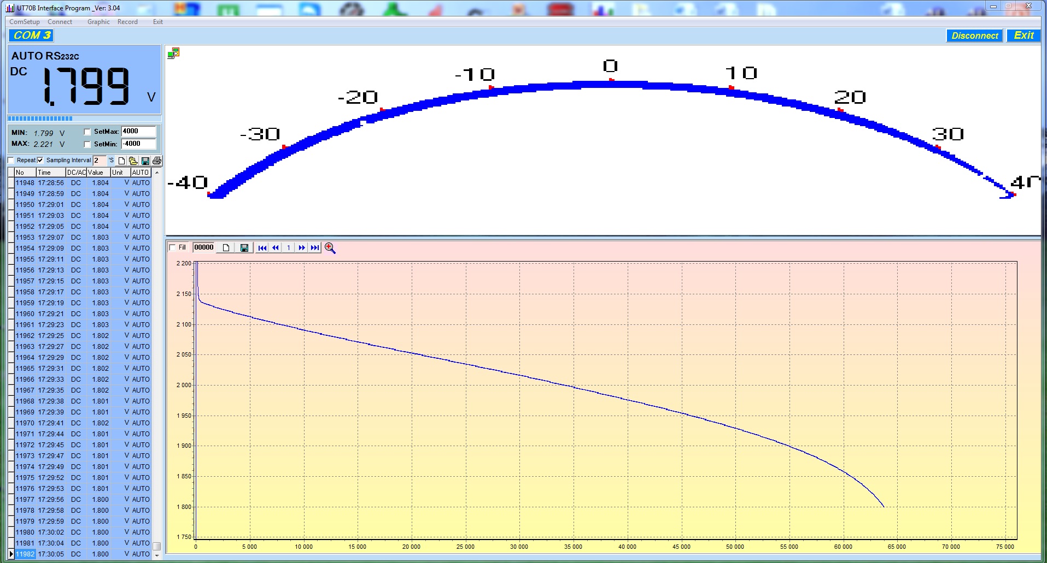
Task: Tick the Repeat checkbox
Action: tap(11, 160)
